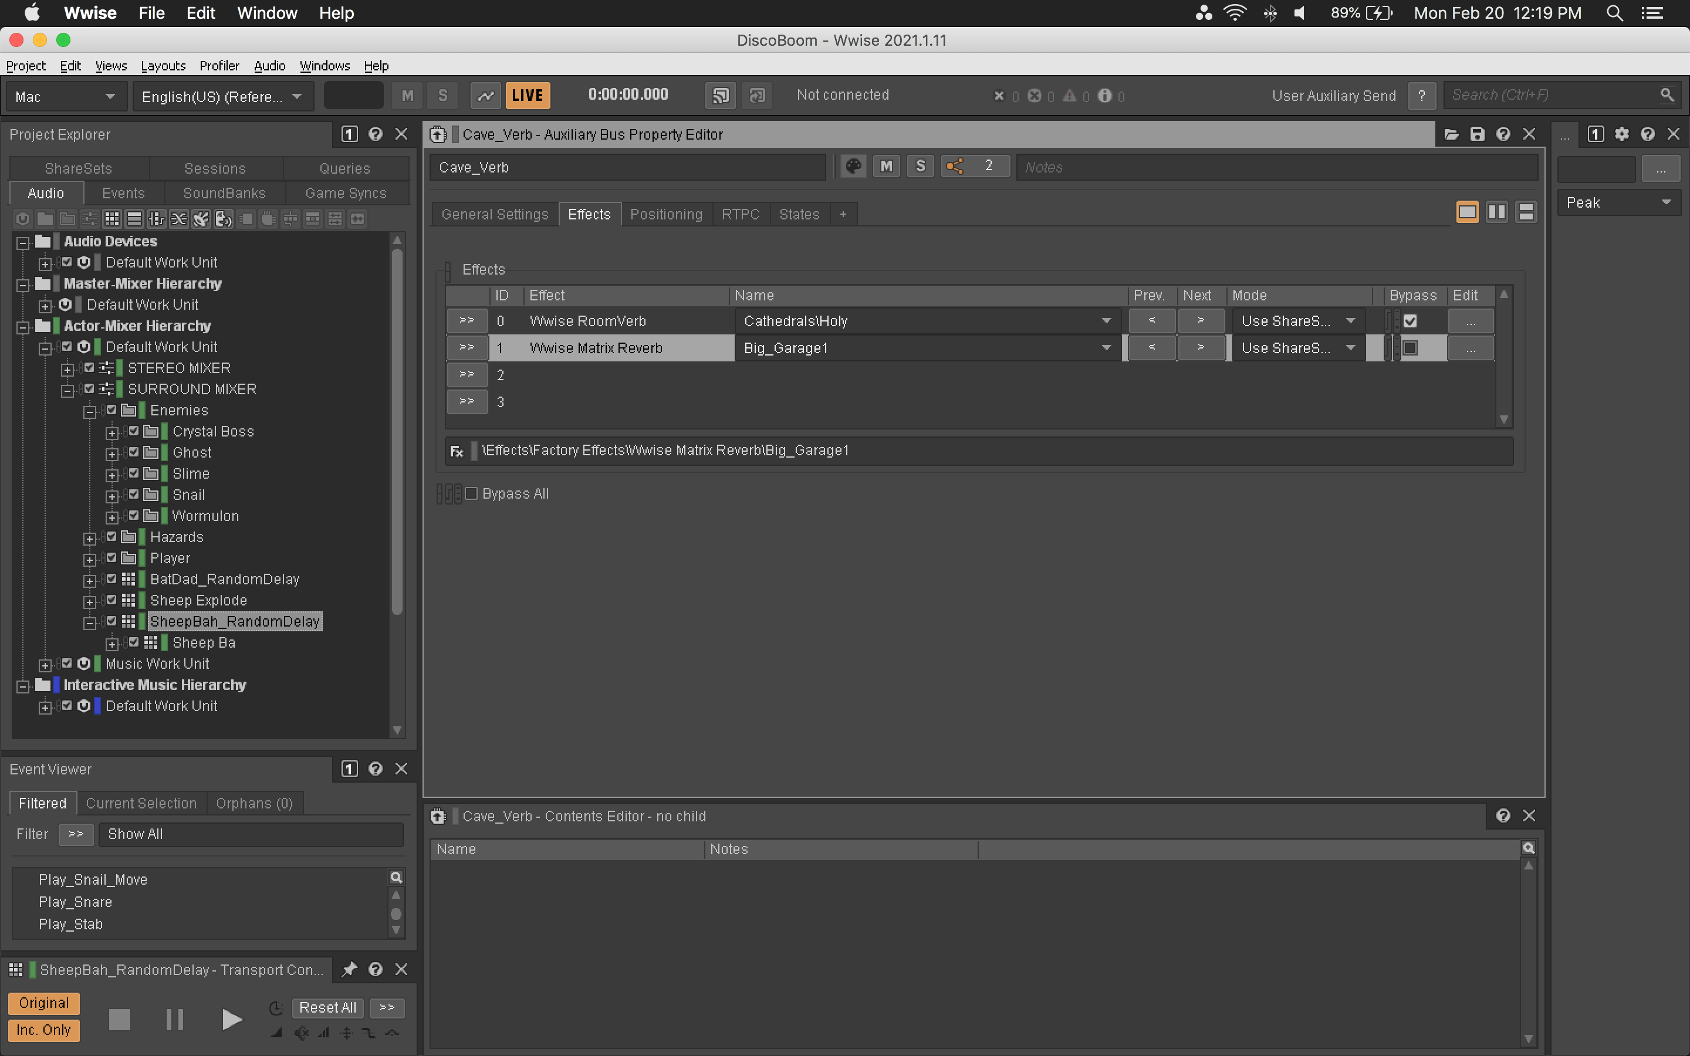Click the routing arrow icon for RoomVerb
1690x1056 pixels.
(x=467, y=320)
